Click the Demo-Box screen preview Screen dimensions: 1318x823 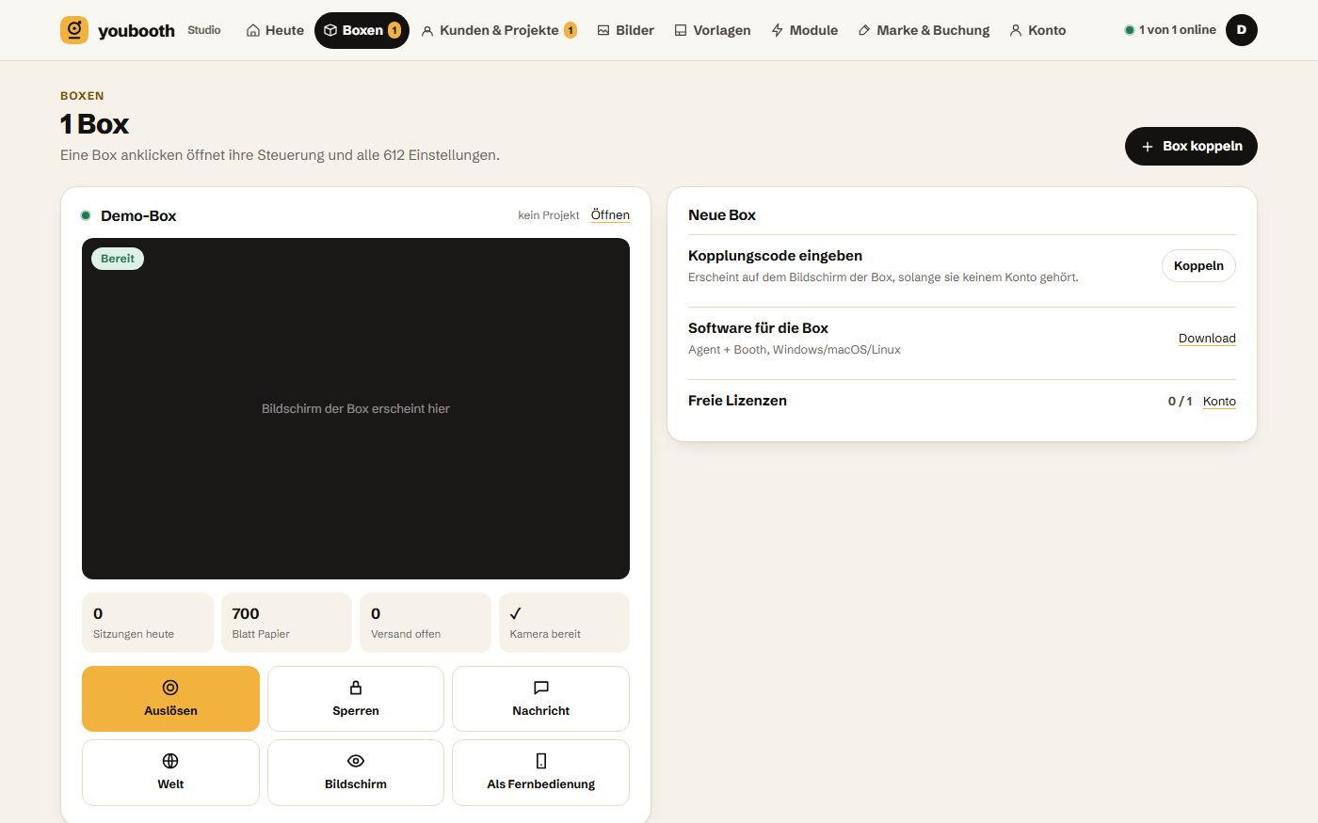click(x=356, y=408)
